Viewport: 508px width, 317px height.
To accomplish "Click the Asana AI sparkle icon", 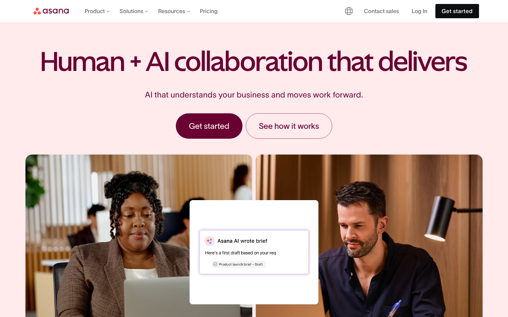I will (x=210, y=241).
